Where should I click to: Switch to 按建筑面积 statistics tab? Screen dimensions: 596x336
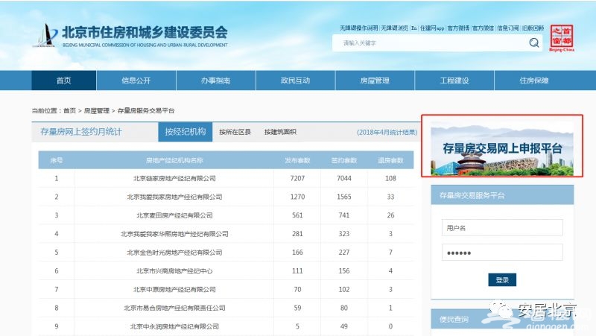(x=280, y=132)
